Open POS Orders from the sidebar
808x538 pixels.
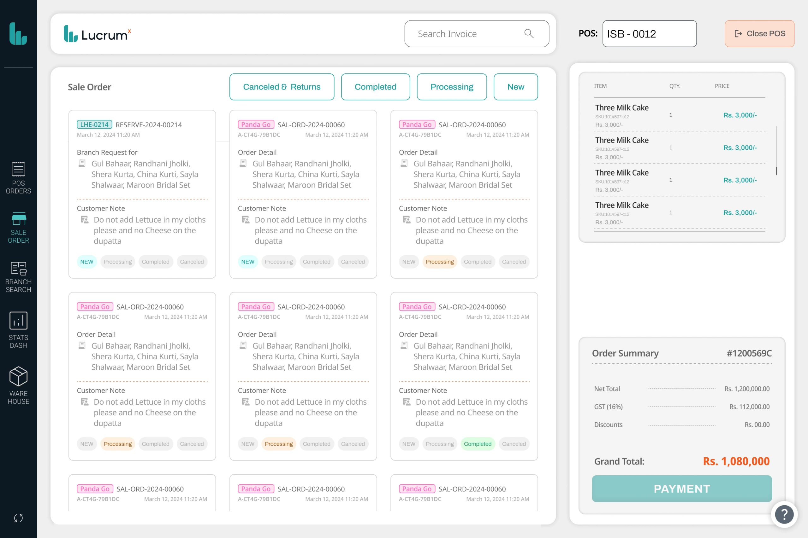tap(18, 178)
